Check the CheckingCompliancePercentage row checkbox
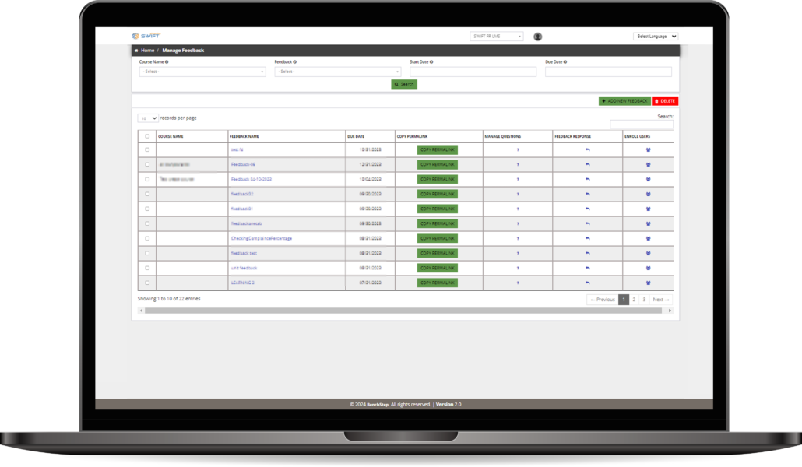802x467 pixels. click(147, 238)
